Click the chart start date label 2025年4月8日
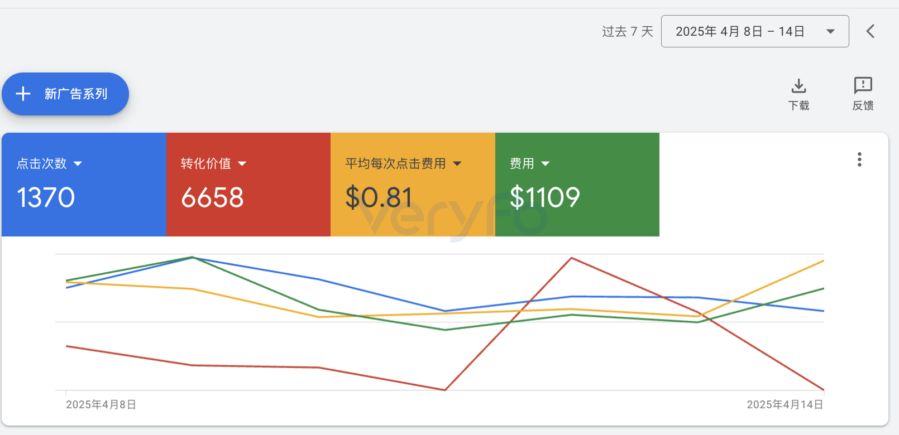 click(101, 404)
